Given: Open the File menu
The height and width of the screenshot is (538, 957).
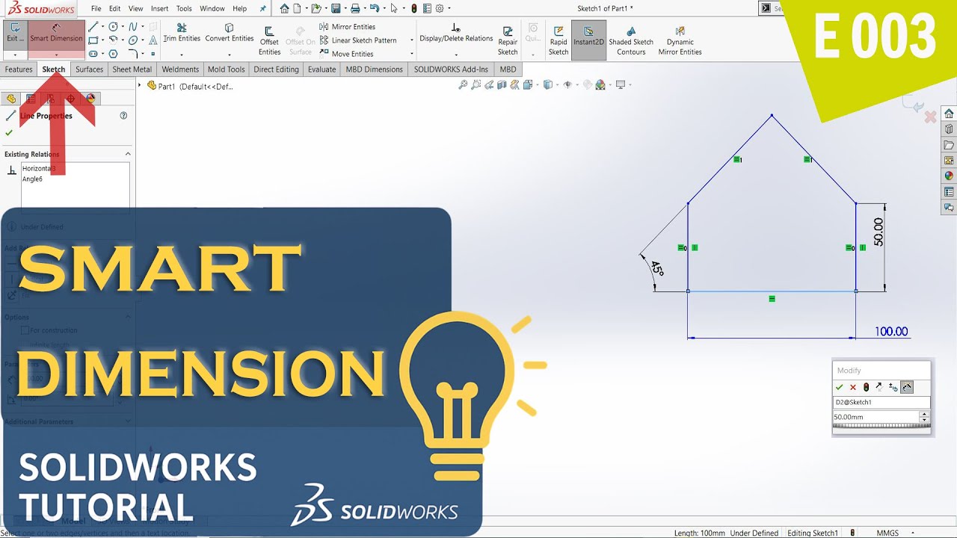Looking at the screenshot, I should tap(96, 8).
